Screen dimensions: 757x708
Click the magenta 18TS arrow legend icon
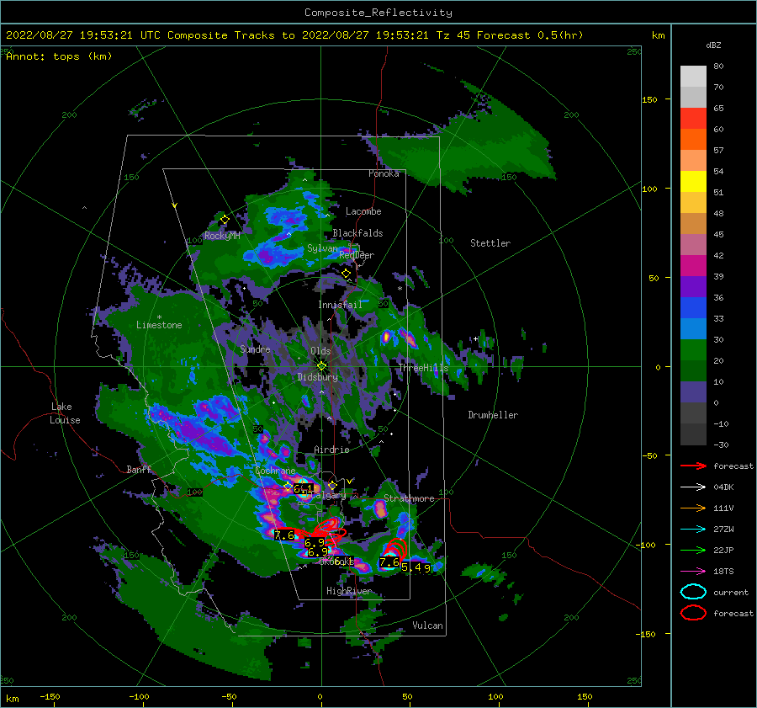pyautogui.click(x=693, y=572)
